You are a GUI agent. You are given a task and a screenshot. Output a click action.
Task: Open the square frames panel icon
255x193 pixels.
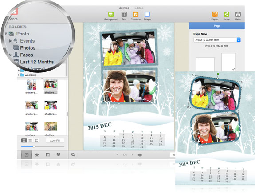click(x=47, y=154)
